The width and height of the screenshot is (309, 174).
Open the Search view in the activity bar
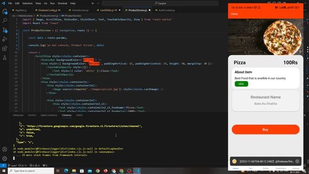4,20
